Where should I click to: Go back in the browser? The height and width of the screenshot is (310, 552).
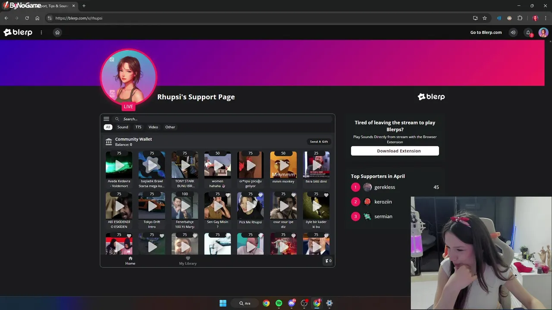tap(6, 18)
